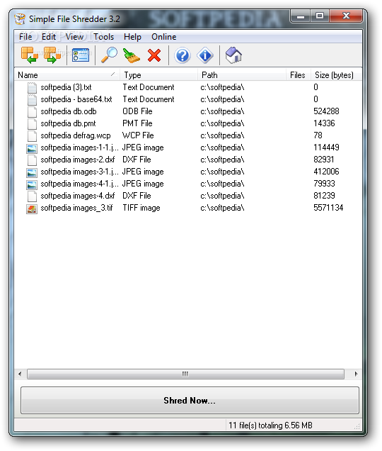Select softpedia images-4.dxf file name
Screen dimensions: 382x451
(x=78, y=196)
